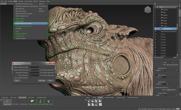Click the Create Mesh button
The width and height of the screenshot is (181, 110).
point(42,80)
